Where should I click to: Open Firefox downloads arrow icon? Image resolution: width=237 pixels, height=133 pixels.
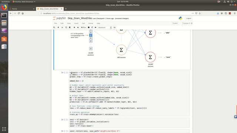pos(218,13)
